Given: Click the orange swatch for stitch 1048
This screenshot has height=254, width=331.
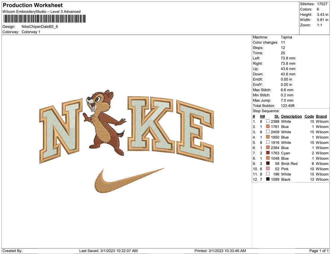Looking at the screenshot, I should coord(268,158).
